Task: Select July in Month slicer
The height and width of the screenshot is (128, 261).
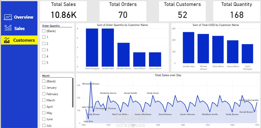Action: click(44, 125)
